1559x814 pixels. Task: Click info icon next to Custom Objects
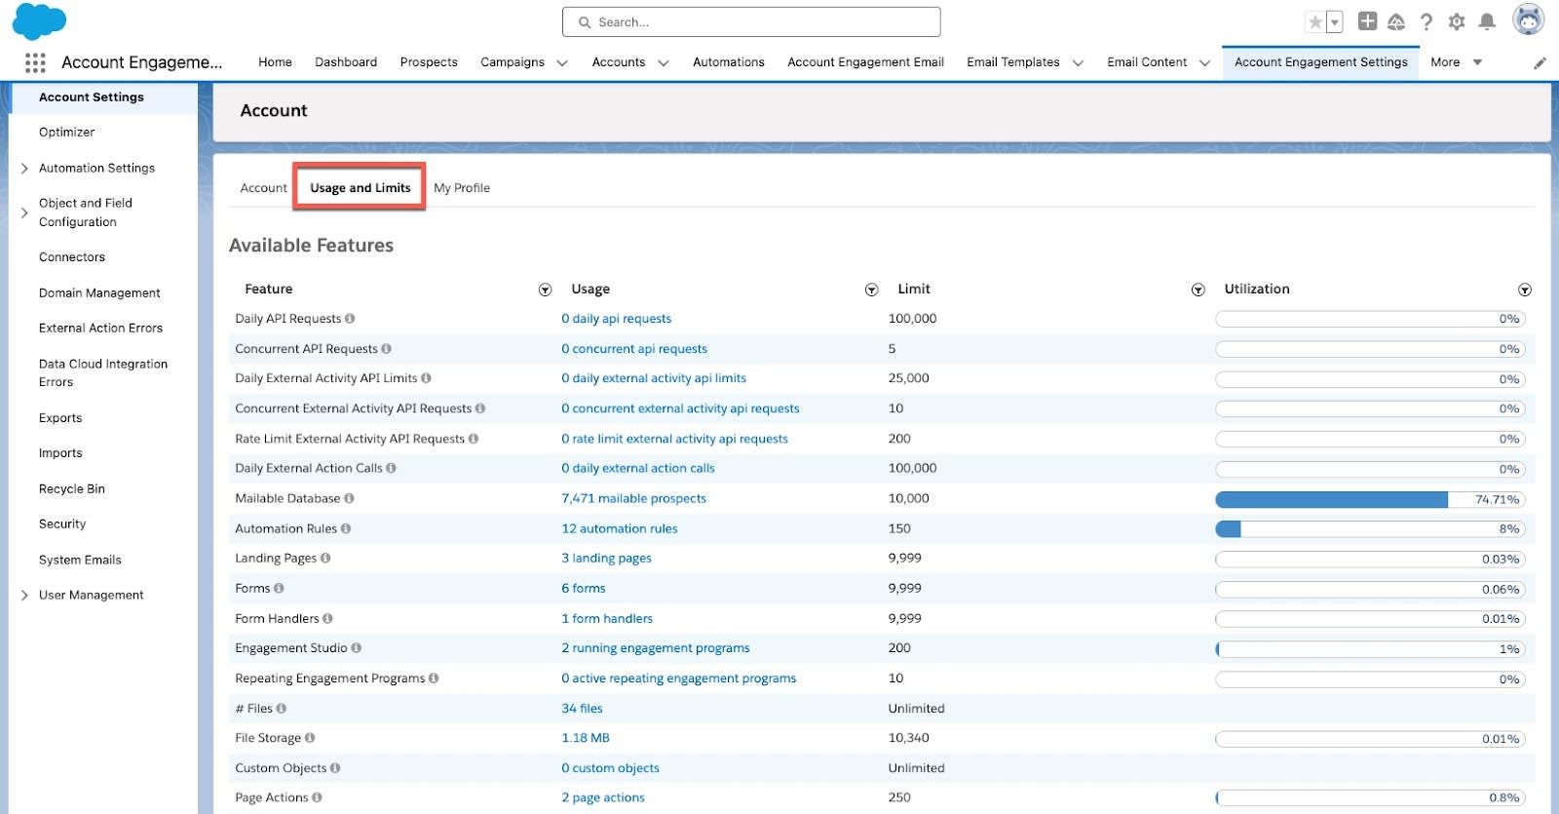(x=335, y=768)
